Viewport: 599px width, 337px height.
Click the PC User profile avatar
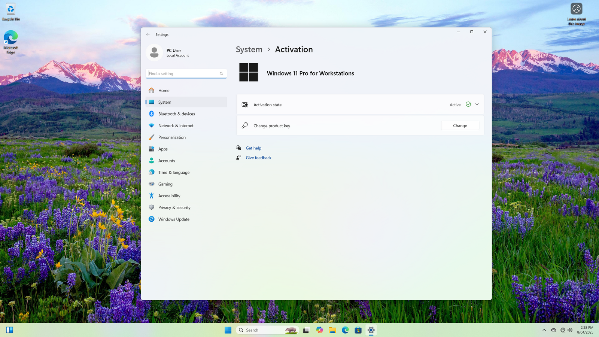coord(154,53)
